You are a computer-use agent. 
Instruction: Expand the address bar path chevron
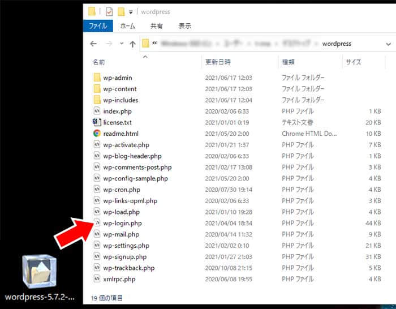point(155,44)
